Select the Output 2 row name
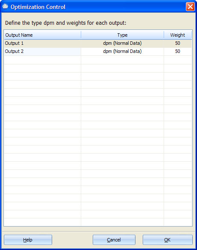The image size is (197, 250). 42,52
